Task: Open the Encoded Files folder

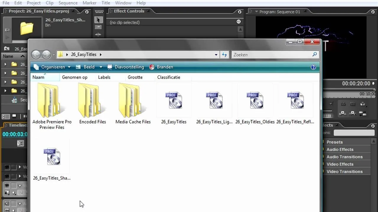Action: pyautogui.click(x=92, y=104)
